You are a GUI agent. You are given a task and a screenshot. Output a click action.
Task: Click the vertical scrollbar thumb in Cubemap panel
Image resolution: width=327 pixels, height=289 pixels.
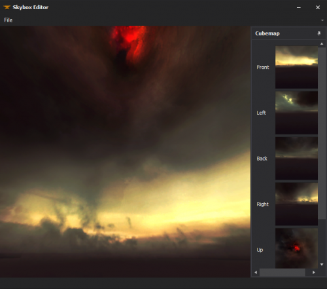click(322, 133)
